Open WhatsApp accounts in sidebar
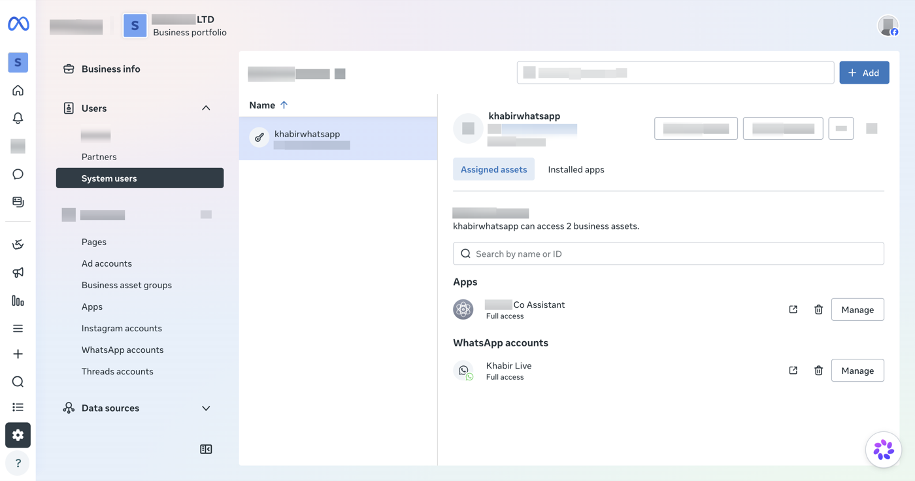 point(122,350)
